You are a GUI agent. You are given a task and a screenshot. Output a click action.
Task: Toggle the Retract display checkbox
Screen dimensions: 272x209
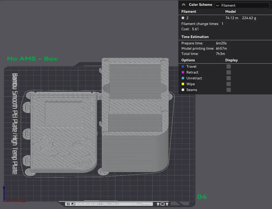tap(229, 72)
